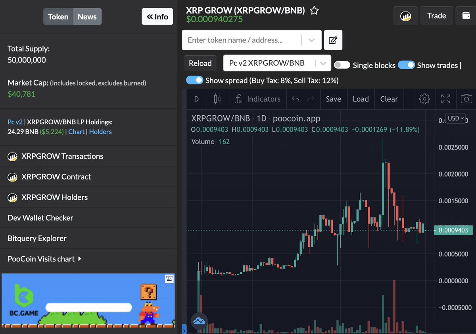Select the candlestick chart style icon
The image size is (476, 334).
click(x=218, y=99)
